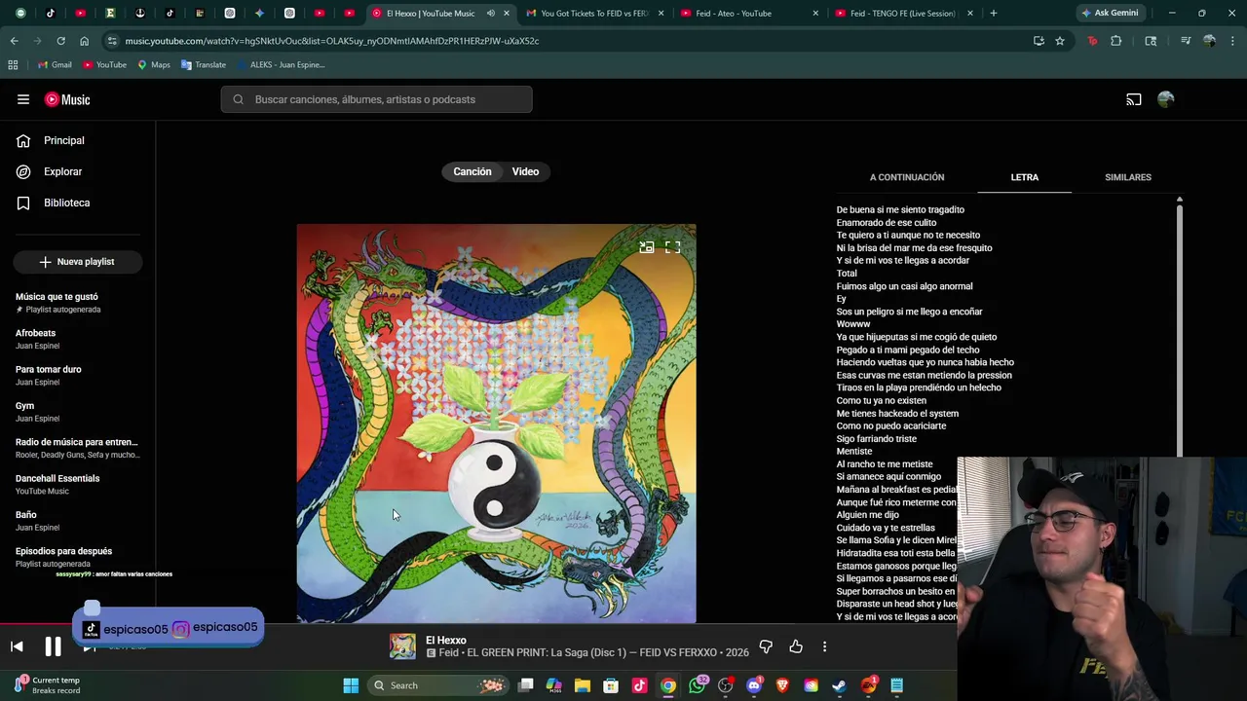Open Música que te gustó playlist
The width and height of the screenshot is (1247, 701).
tap(77, 302)
